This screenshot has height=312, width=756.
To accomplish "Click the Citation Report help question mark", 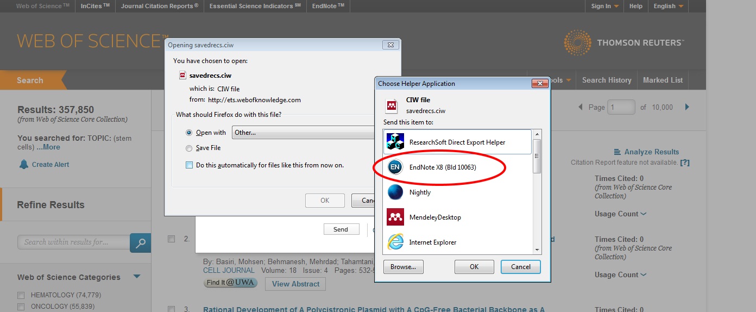I will (x=685, y=163).
